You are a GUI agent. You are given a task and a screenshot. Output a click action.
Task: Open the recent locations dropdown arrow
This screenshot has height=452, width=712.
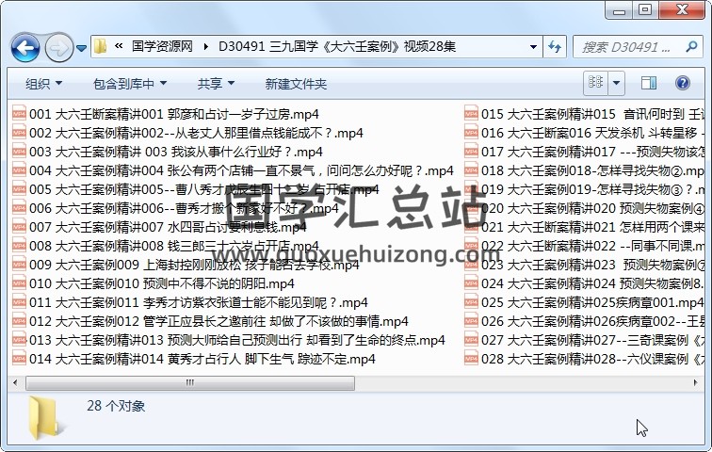click(81, 48)
